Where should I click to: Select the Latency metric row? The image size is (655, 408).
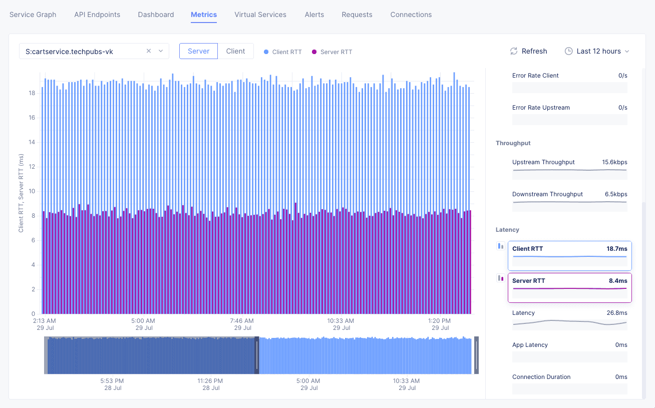[569, 319]
